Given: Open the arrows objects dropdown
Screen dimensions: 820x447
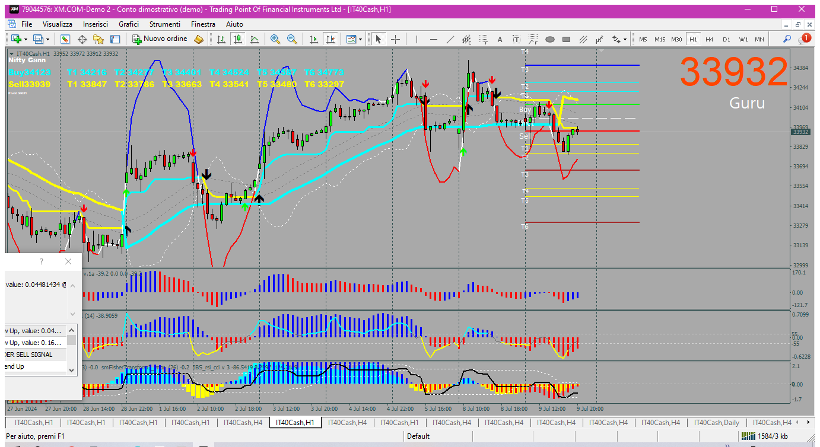Looking at the screenshot, I should (619, 39).
